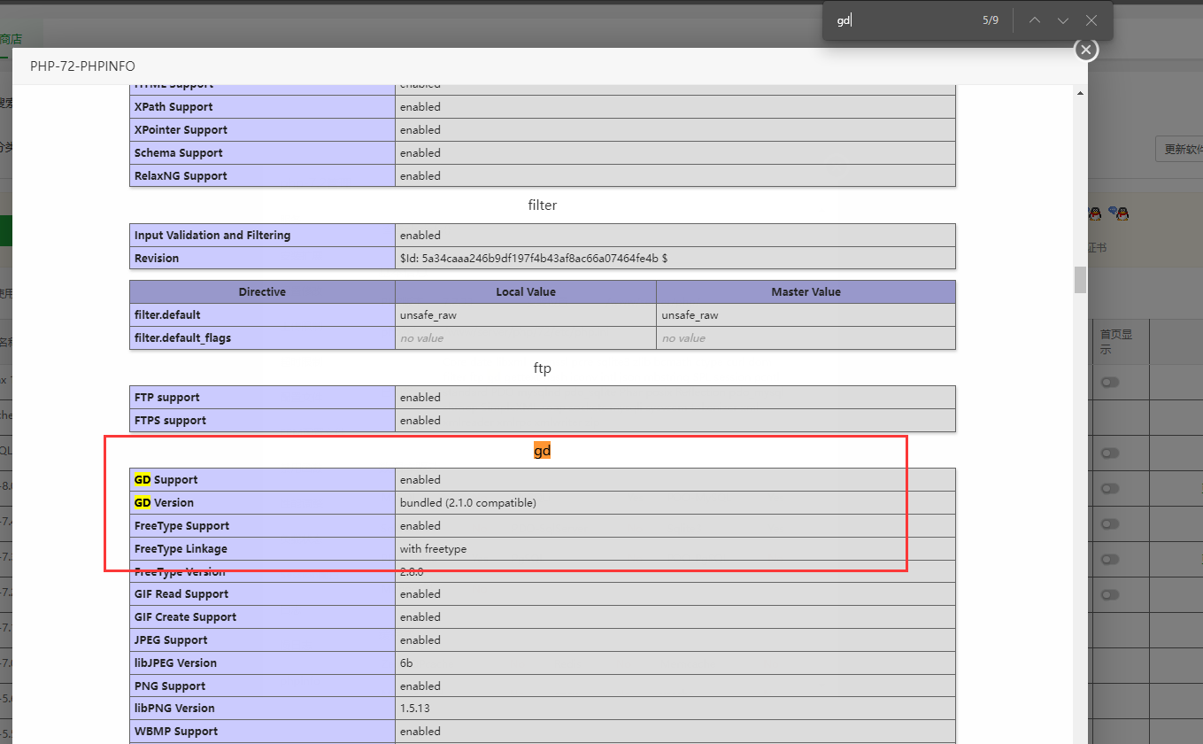Toggle 首页显示 switch in the -7.4 row

tap(1109, 523)
